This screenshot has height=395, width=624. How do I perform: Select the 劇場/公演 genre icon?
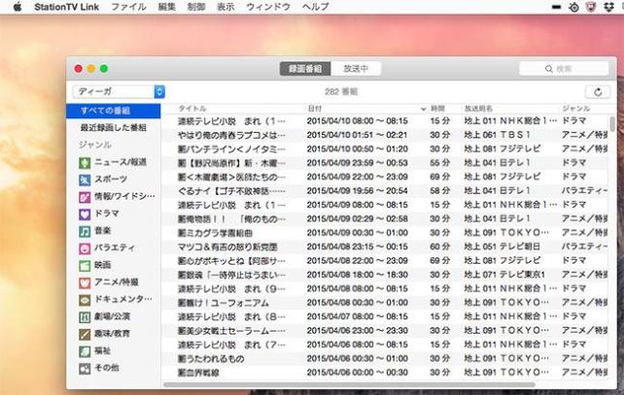coord(85,317)
